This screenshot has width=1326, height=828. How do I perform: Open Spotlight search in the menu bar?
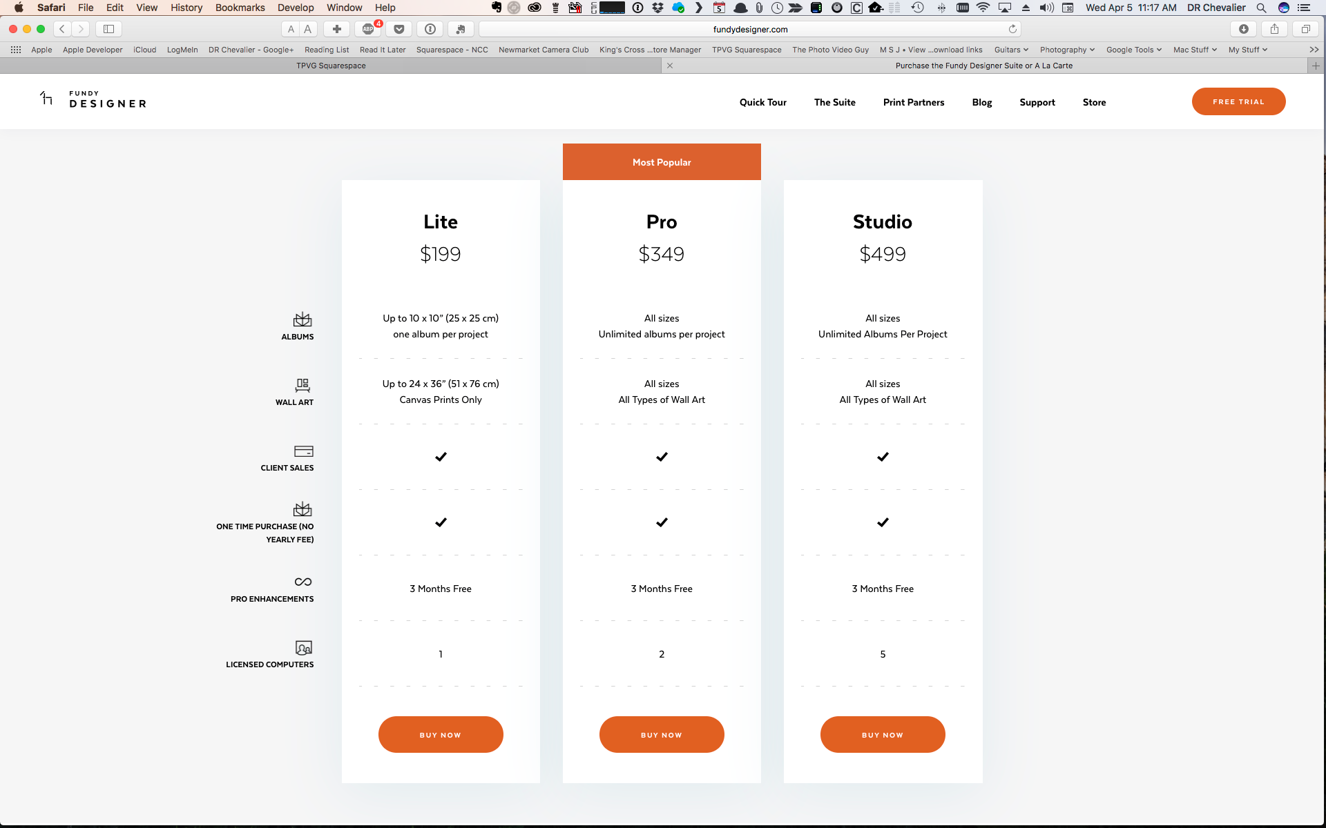pyautogui.click(x=1261, y=8)
